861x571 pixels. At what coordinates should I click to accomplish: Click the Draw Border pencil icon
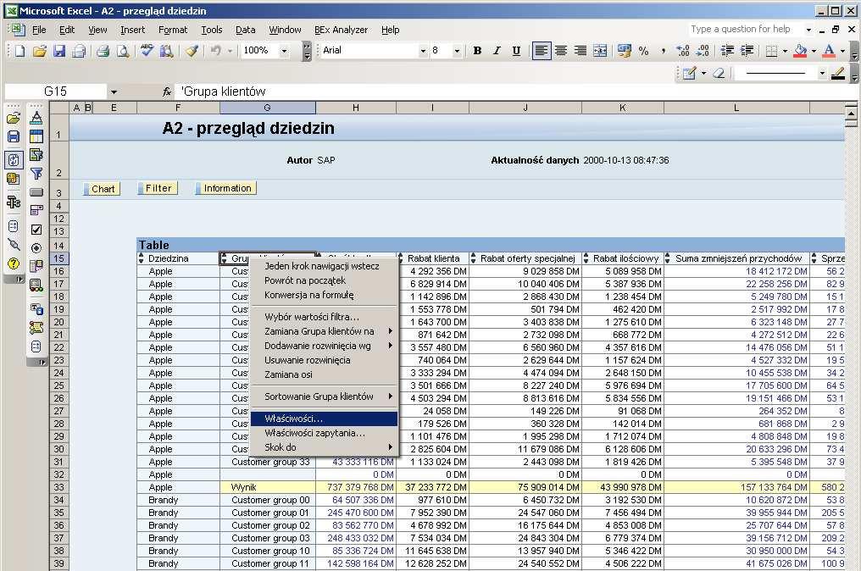689,73
